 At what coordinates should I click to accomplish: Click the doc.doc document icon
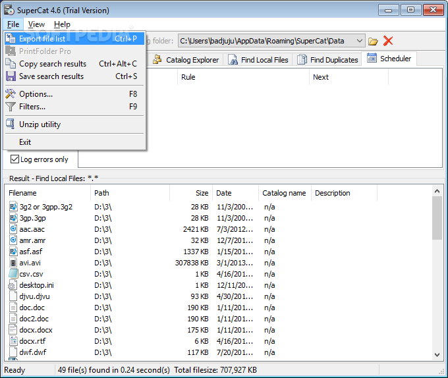(x=13, y=307)
